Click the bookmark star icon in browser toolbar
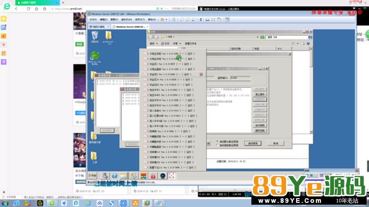The image size is (369, 207). pyautogui.click(x=44, y=9)
